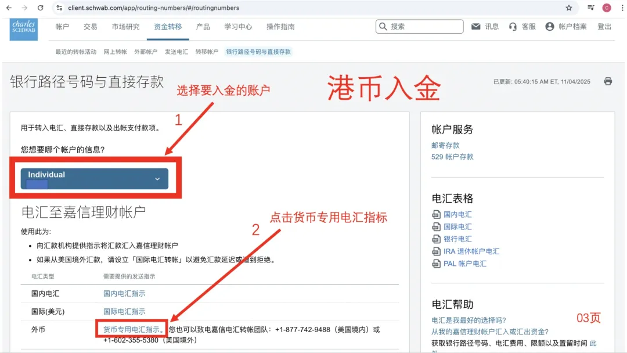
Task: Open the 国内电汇指示 link
Action: [x=124, y=293]
